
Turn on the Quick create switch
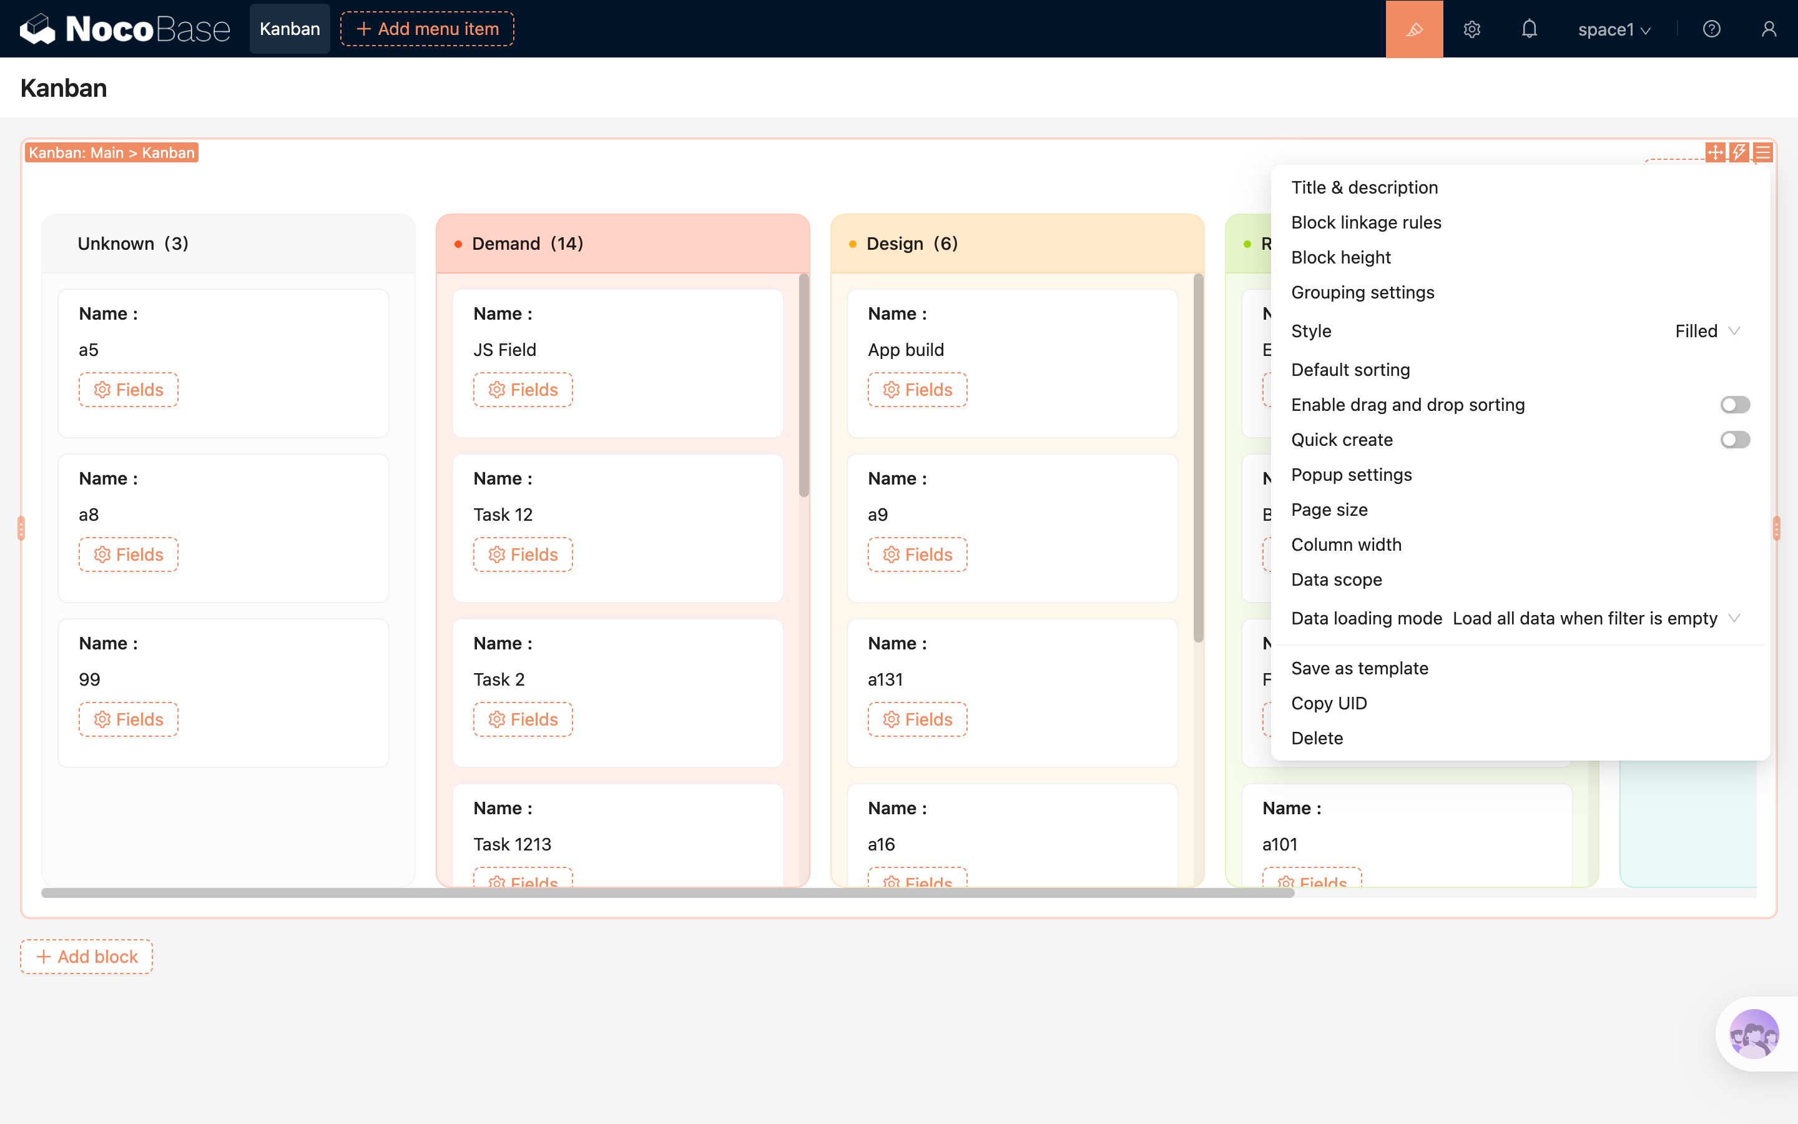pos(1735,440)
